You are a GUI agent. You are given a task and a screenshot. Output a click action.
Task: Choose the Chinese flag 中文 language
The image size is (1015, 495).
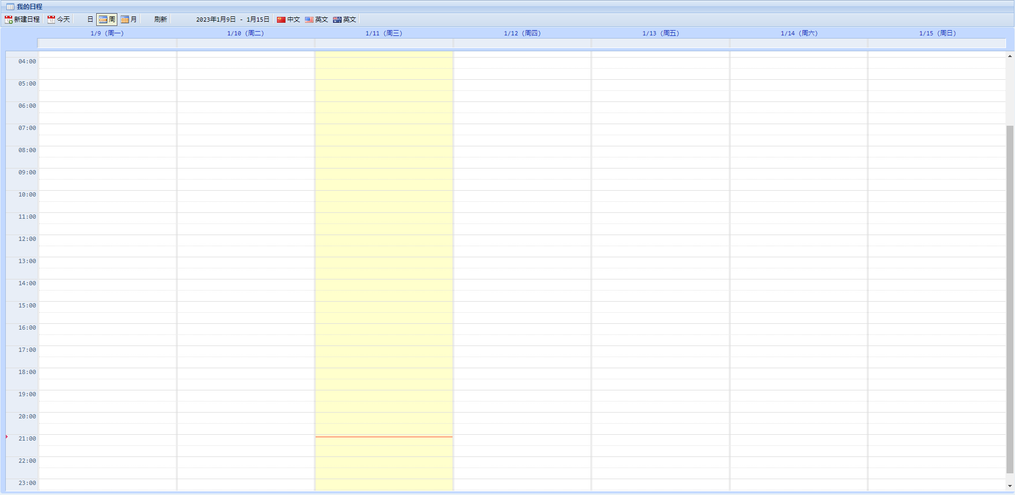tap(281, 20)
